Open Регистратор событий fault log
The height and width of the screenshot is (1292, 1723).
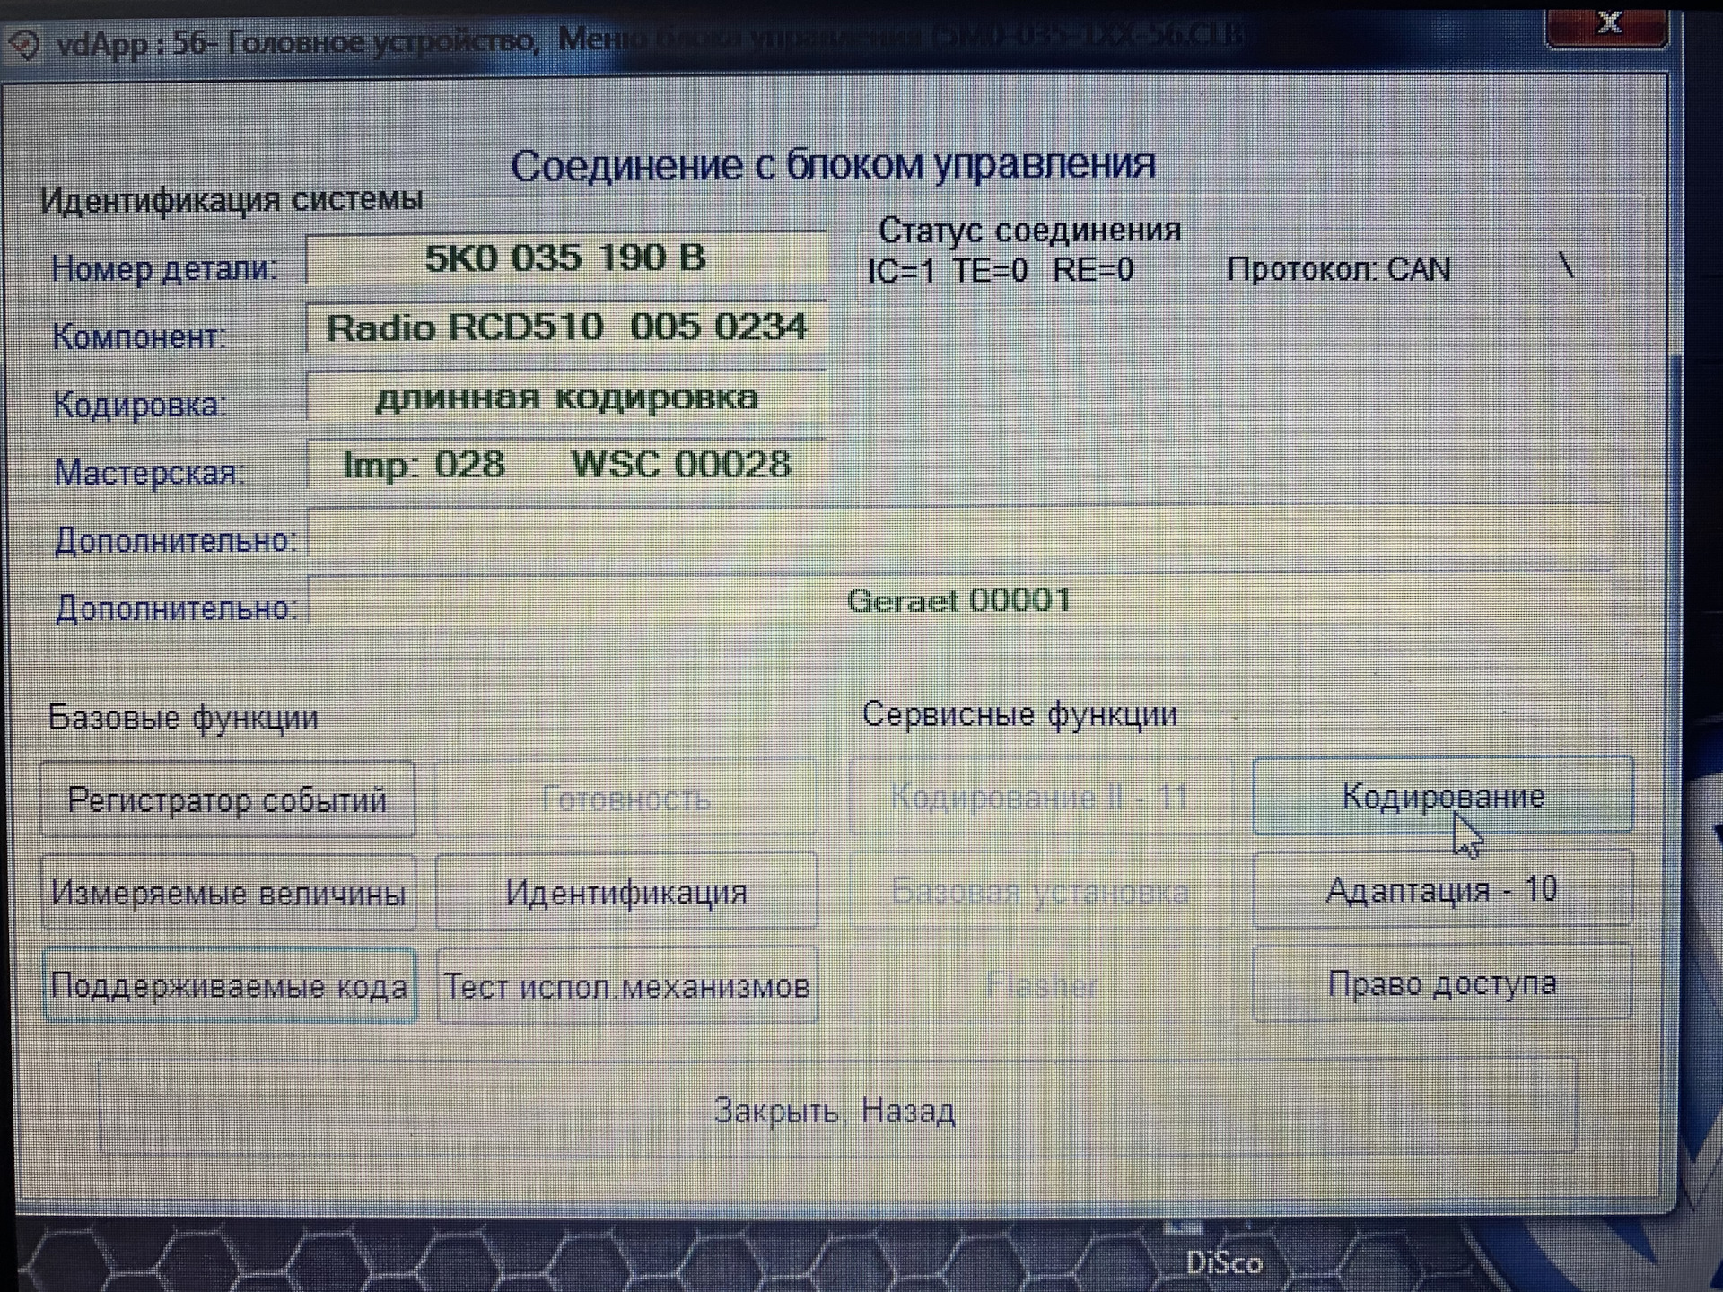point(227,799)
